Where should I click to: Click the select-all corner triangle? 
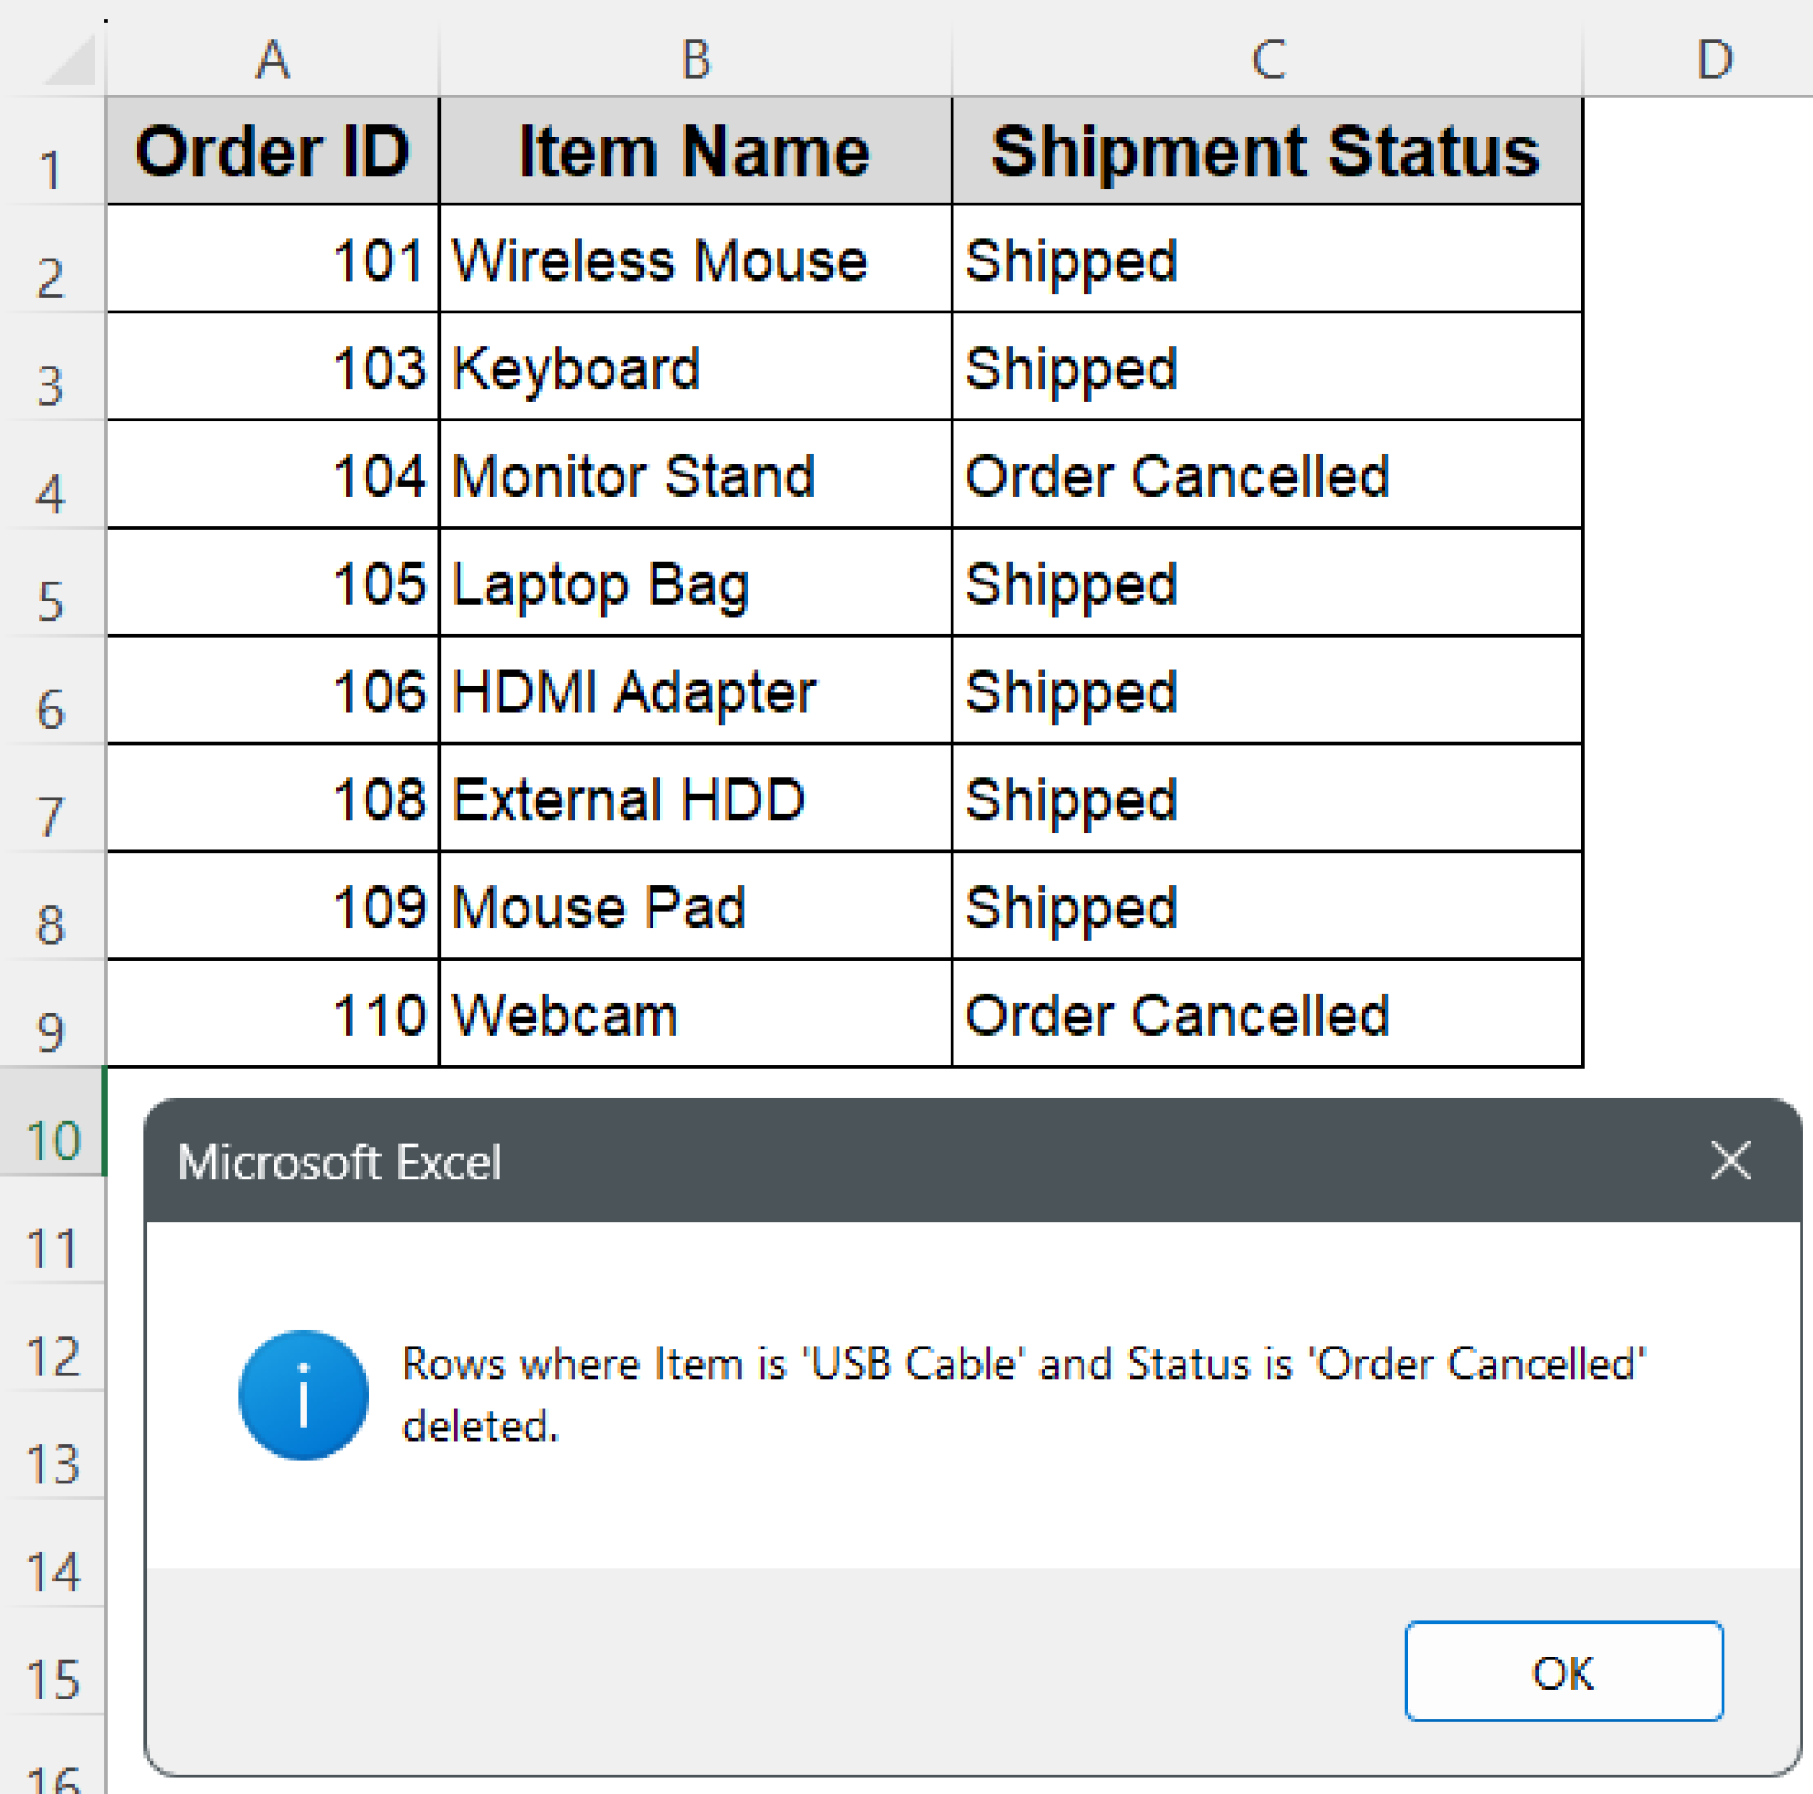point(72,62)
